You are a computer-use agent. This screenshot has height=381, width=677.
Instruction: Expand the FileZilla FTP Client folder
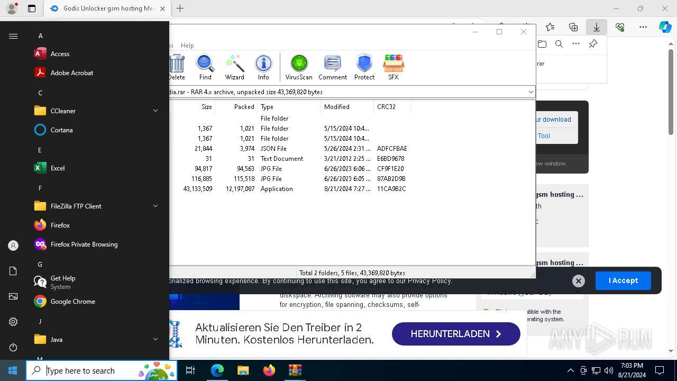click(x=155, y=206)
